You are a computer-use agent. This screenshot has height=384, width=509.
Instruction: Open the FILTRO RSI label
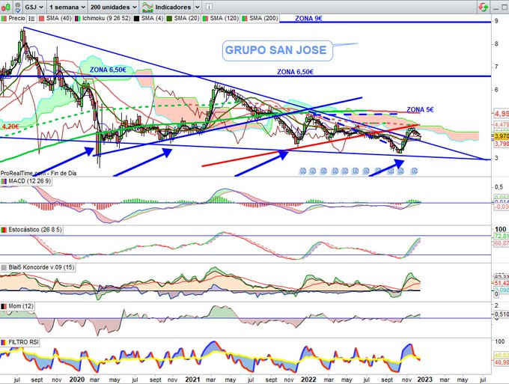coord(23,342)
